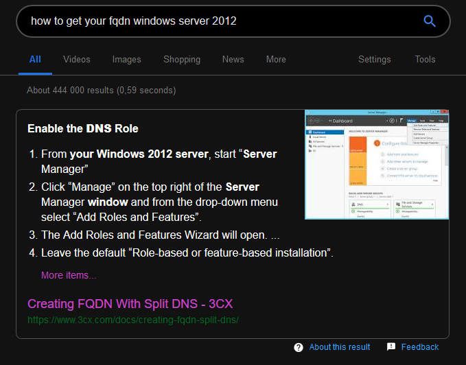
Task: Click the Feedback speech bubble icon
Action: click(x=391, y=346)
